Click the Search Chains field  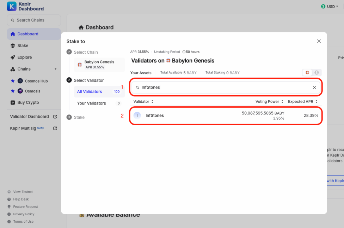(x=34, y=20)
